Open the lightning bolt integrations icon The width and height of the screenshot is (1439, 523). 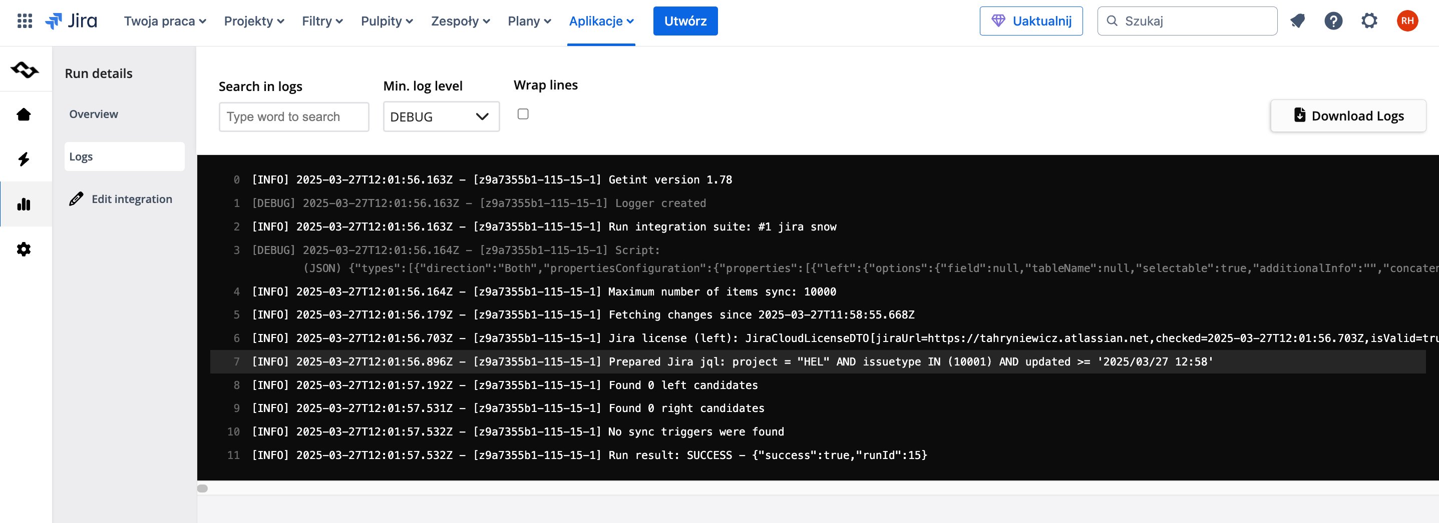pyautogui.click(x=24, y=159)
